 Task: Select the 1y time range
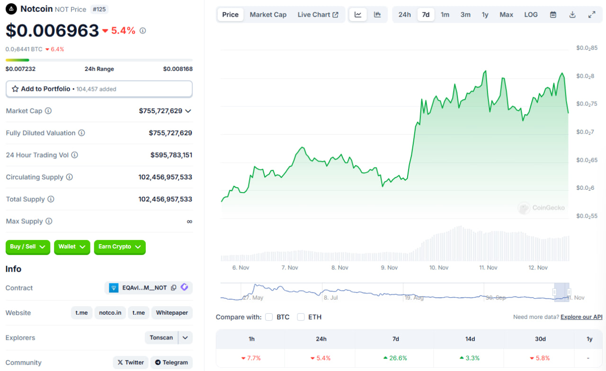[x=485, y=15]
